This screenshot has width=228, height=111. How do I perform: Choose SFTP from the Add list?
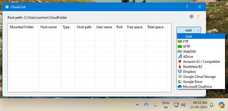(x=201, y=47)
